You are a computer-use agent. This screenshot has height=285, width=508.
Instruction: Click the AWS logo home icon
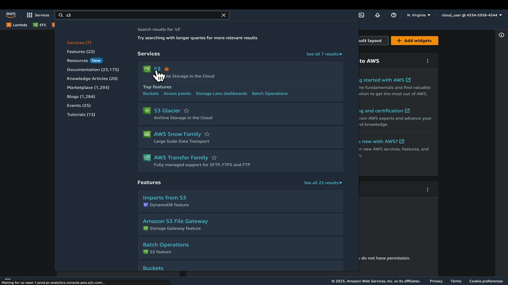point(11,15)
